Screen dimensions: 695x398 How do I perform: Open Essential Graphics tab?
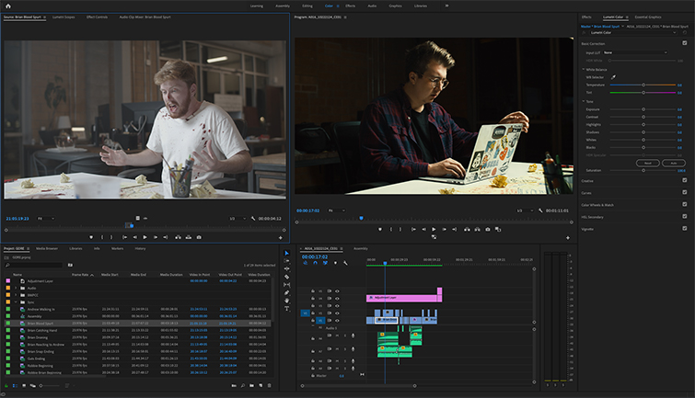[x=648, y=17]
